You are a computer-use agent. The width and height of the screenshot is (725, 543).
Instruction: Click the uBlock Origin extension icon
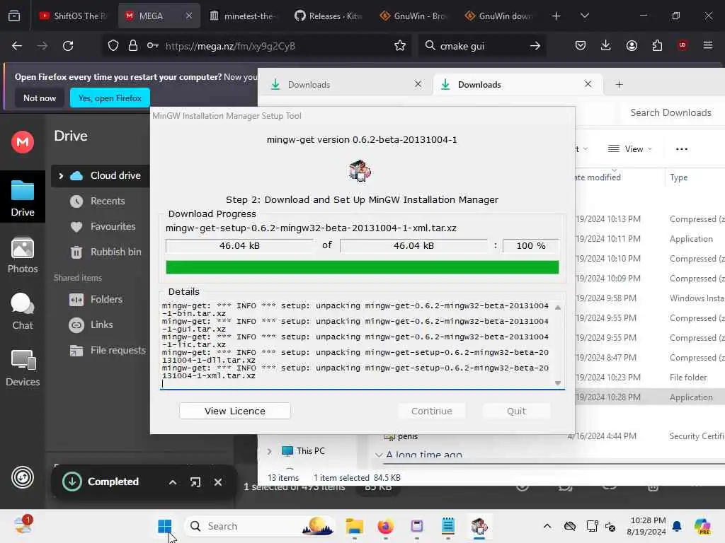pyautogui.click(x=682, y=45)
